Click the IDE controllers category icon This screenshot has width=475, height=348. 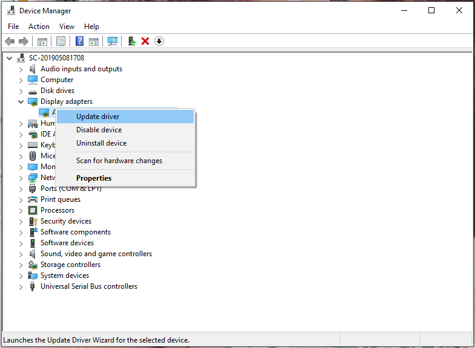[33, 135]
